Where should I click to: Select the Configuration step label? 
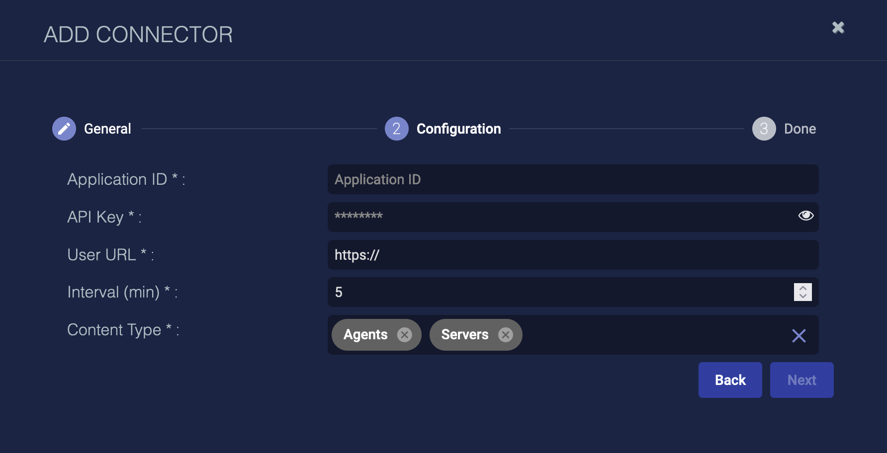tap(458, 129)
